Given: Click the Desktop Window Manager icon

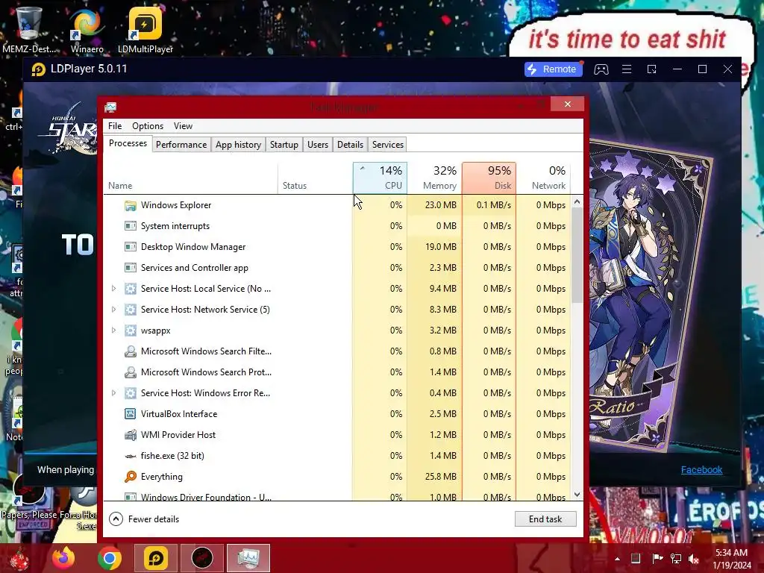Looking at the screenshot, I should (x=130, y=247).
